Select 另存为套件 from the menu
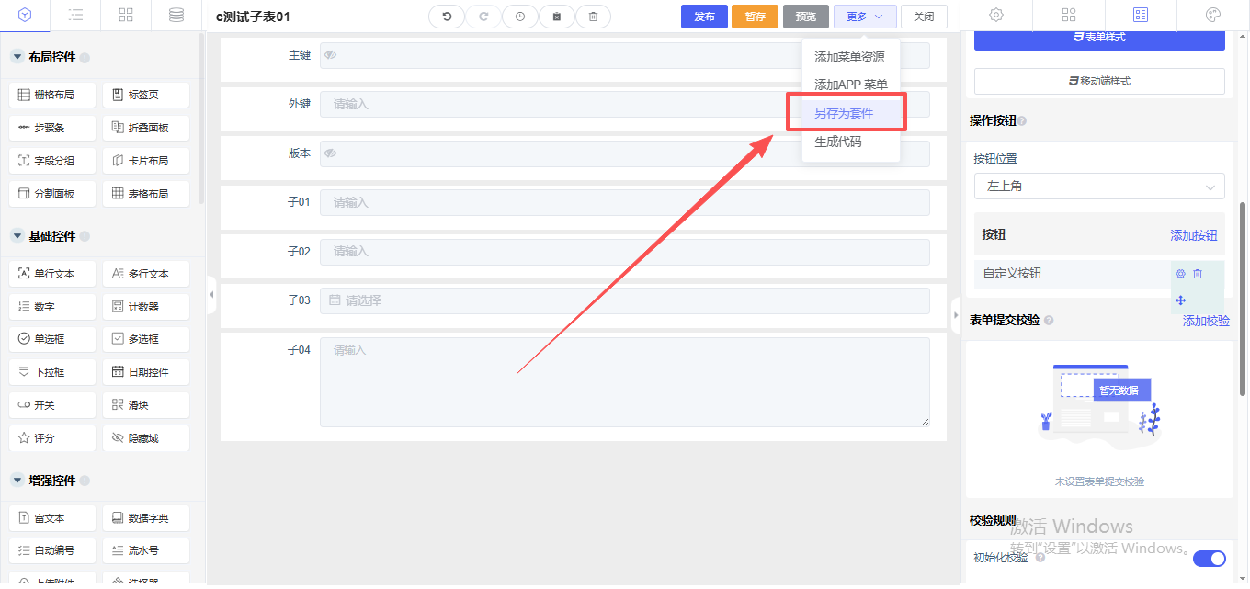Screen dimensions: 1250x589 pyautogui.click(x=844, y=113)
